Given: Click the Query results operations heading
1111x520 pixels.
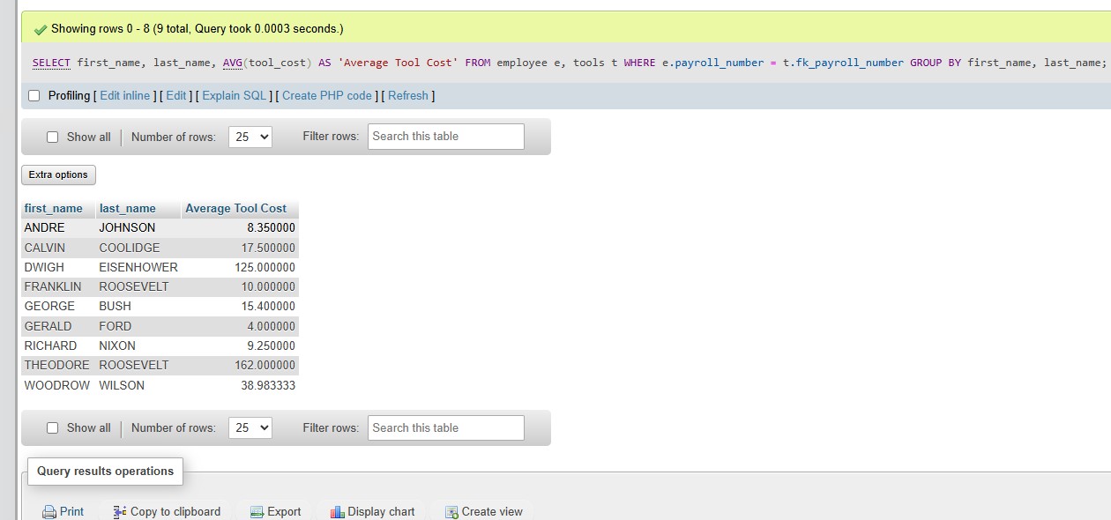Looking at the screenshot, I should click(106, 471).
